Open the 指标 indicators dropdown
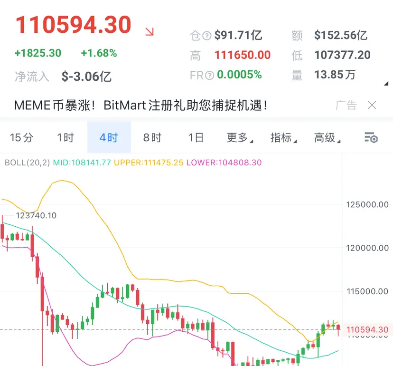This screenshot has width=393, height=366. [x=283, y=137]
